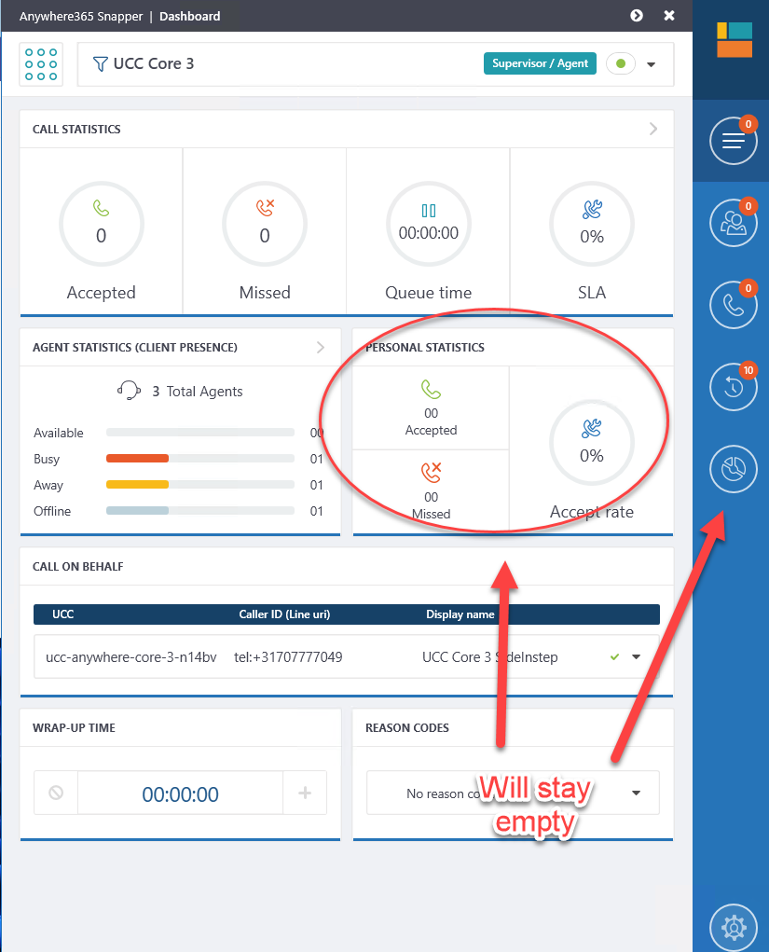Click the wrap-up timer 00:00:00 field

click(180, 793)
